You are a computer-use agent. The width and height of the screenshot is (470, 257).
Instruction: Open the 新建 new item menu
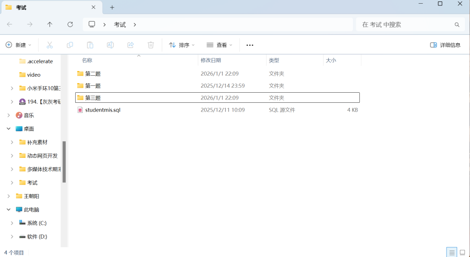18,45
